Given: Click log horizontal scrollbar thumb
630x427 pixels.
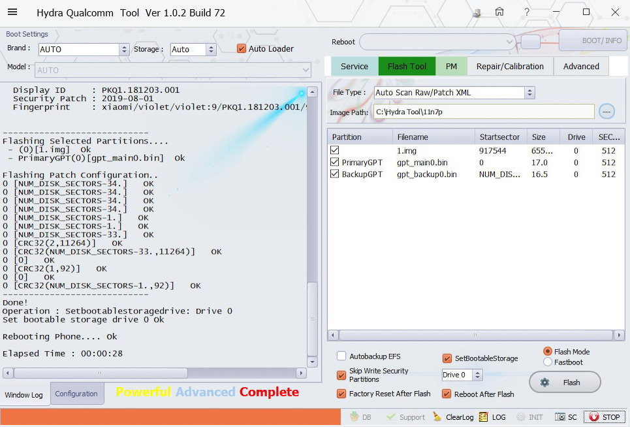Looking at the screenshot, I should (x=101, y=373).
